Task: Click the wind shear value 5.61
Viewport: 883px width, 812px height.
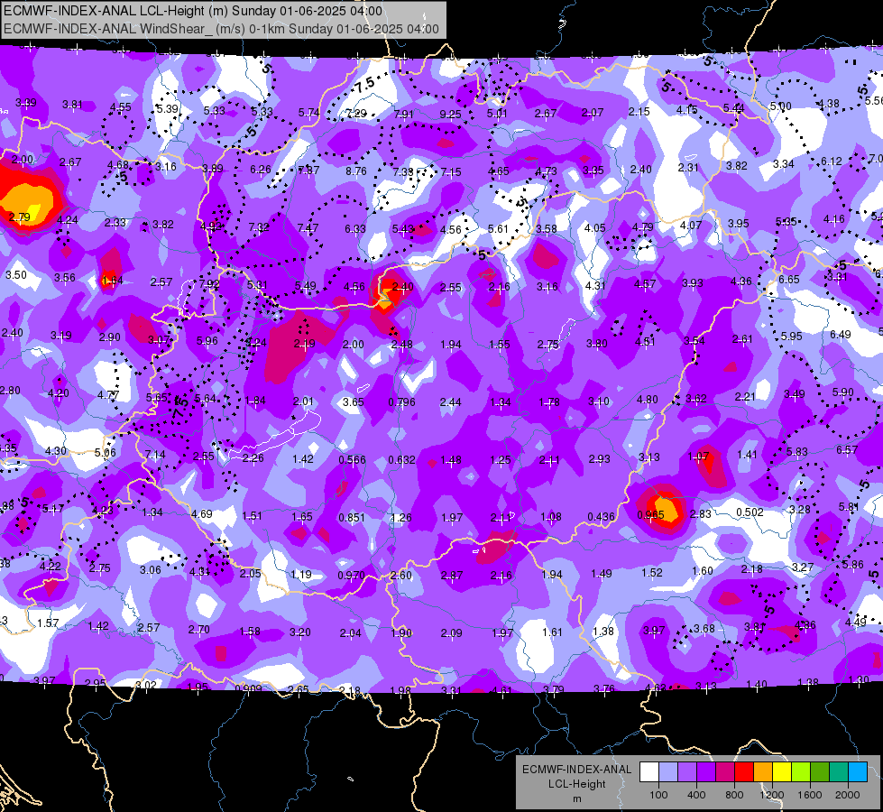Action: 498,229
